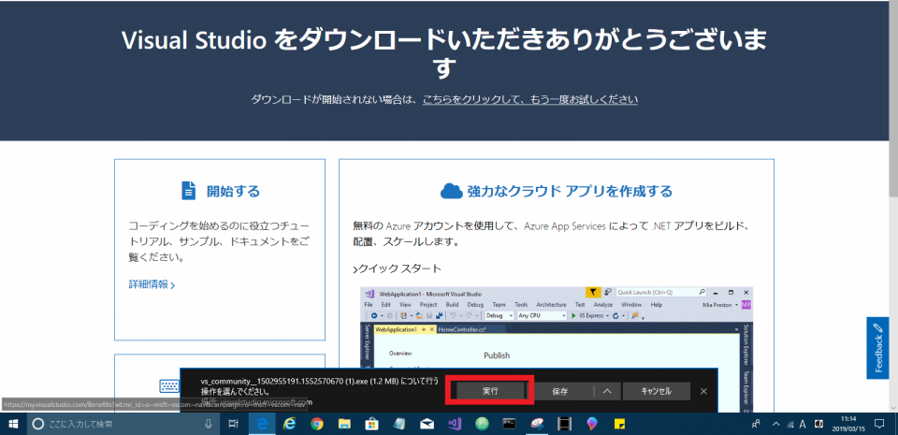This screenshot has width=898, height=435.
Task: Open Microsoft Store from taskbar
Action: 372,424
